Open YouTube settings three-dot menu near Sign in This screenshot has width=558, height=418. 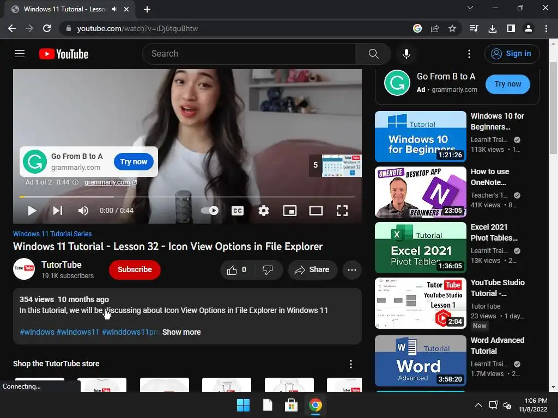pyautogui.click(x=469, y=54)
